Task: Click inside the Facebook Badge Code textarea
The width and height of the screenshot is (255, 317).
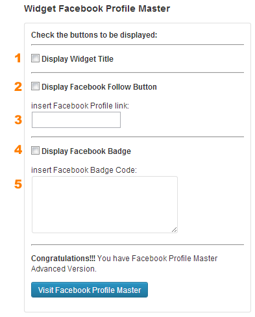Action: 104,205
